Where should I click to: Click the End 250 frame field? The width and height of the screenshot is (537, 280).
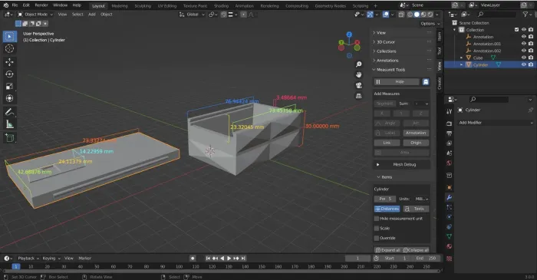[426, 259]
